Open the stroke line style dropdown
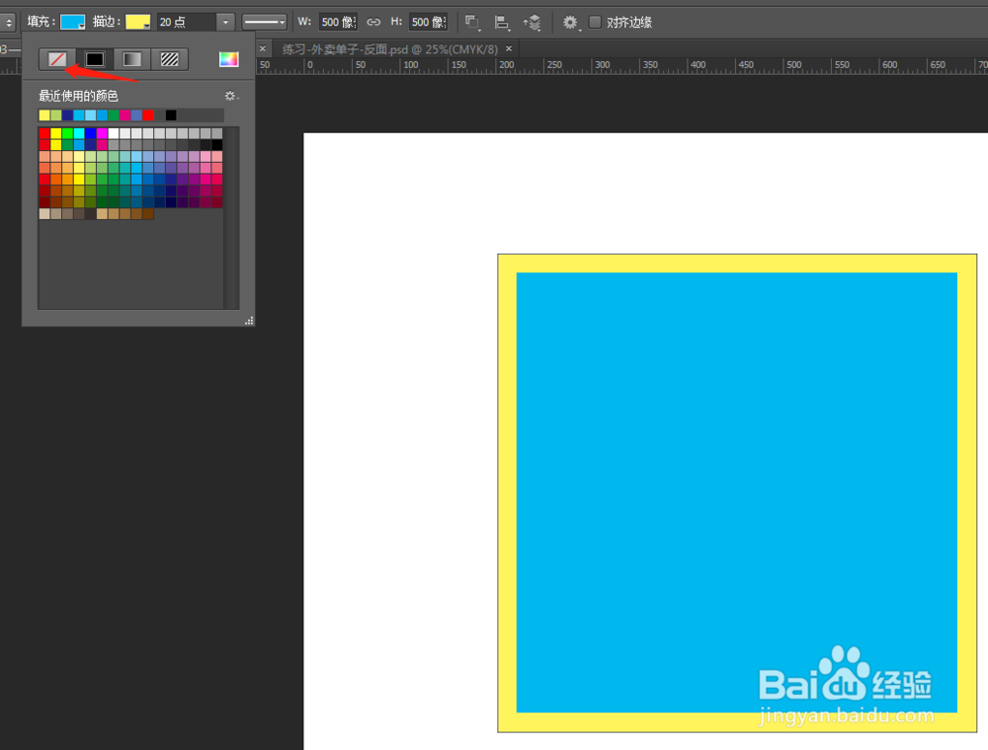 pyautogui.click(x=265, y=22)
